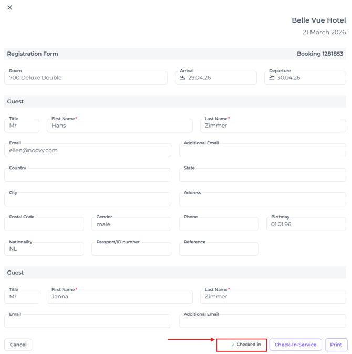Cancel the registration form
Viewport: 352px width, 354px height.
(x=18, y=345)
